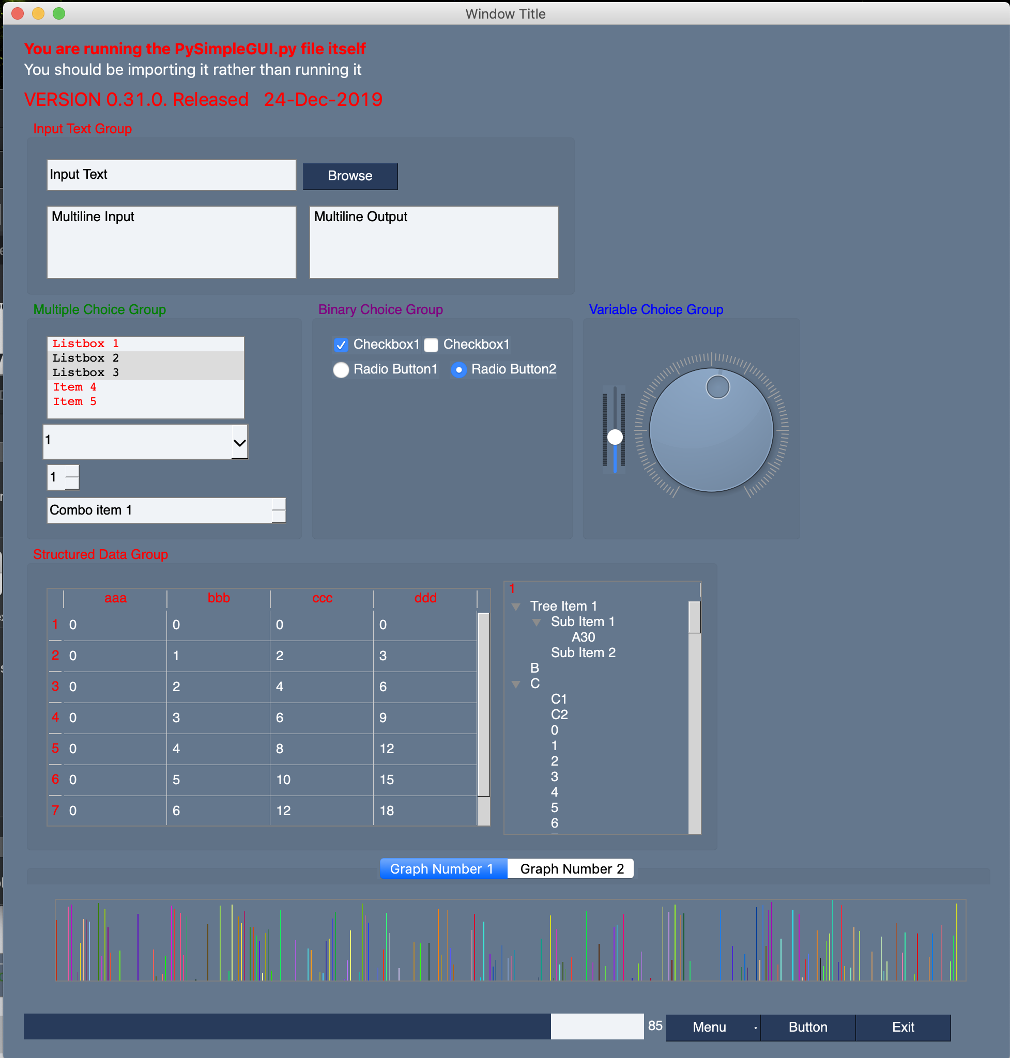The height and width of the screenshot is (1058, 1010).
Task: Collapse Sub Item 1 triangle
Action: click(536, 622)
